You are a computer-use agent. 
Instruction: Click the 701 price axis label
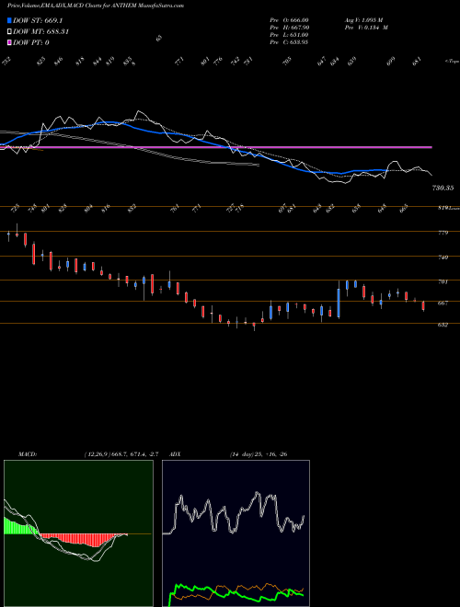pyautogui.click(x=443, y=281)
